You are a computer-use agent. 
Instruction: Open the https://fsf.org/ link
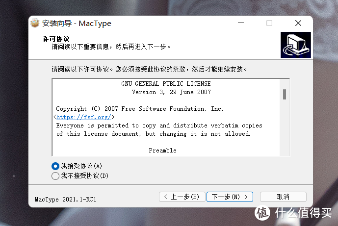(83, 117)
